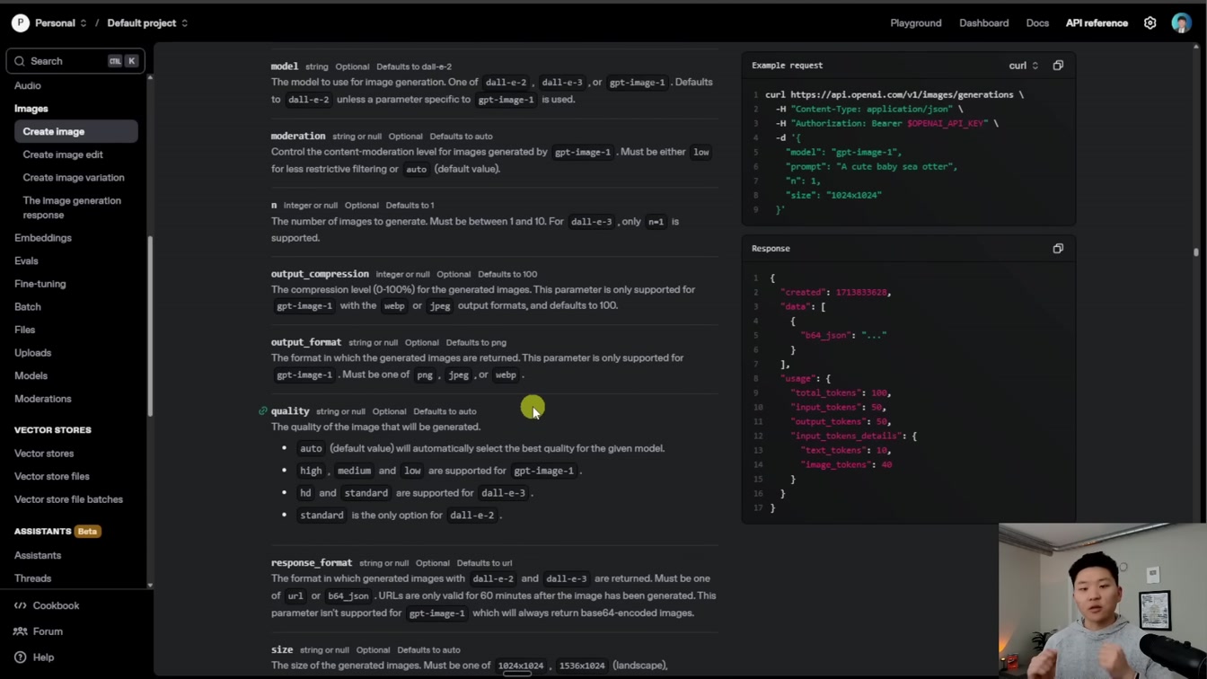The width and height of the screenshot is (1207, 679).
Task: Click the model parameter name
Action: pos(285,66)
